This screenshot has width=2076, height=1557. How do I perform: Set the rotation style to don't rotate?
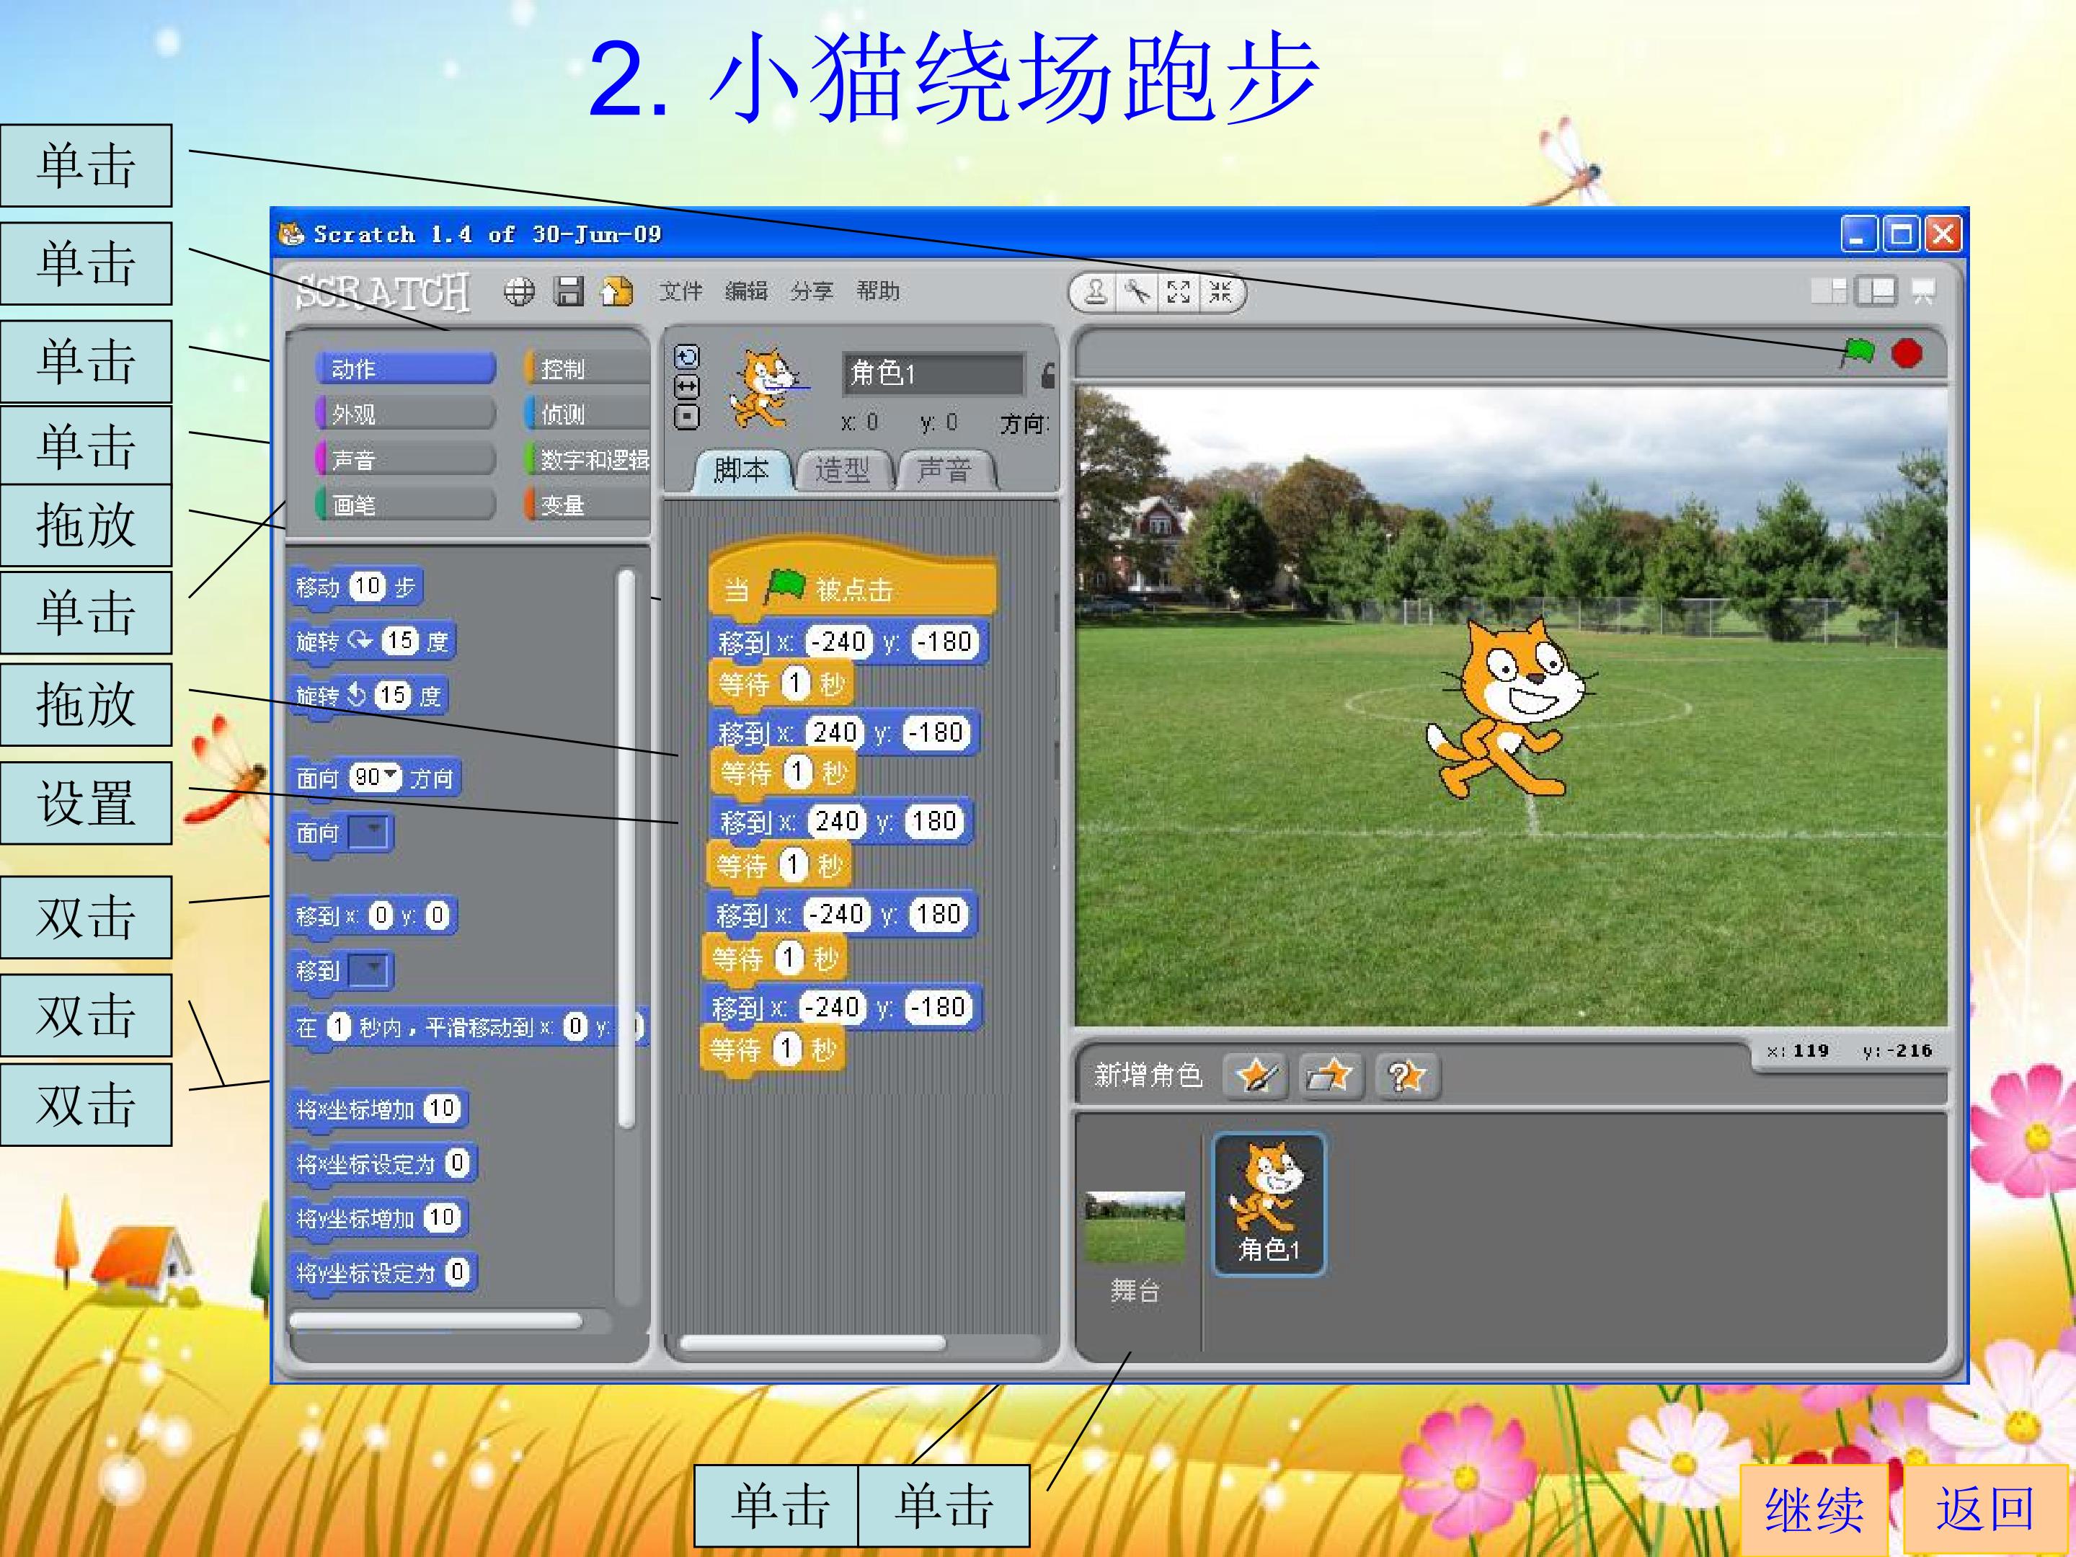pyautogui.click(x=687, y=417)
